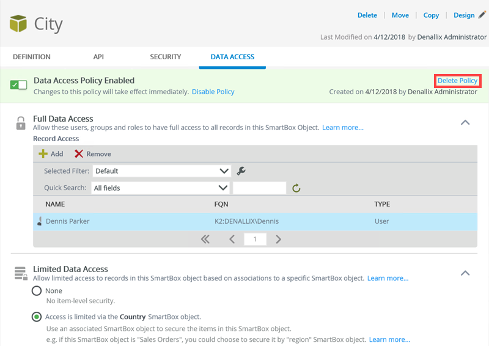The width and height of the screenshot is (489, 346).
Task: Click the NAME column header
Action: point(55,204)
